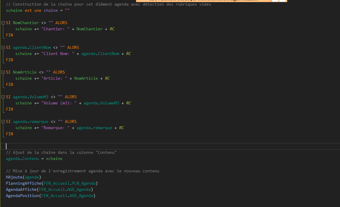Click ALORS on the NomChantier line
Viewport: 340px width, 207px height.
(x=61, y=23)
